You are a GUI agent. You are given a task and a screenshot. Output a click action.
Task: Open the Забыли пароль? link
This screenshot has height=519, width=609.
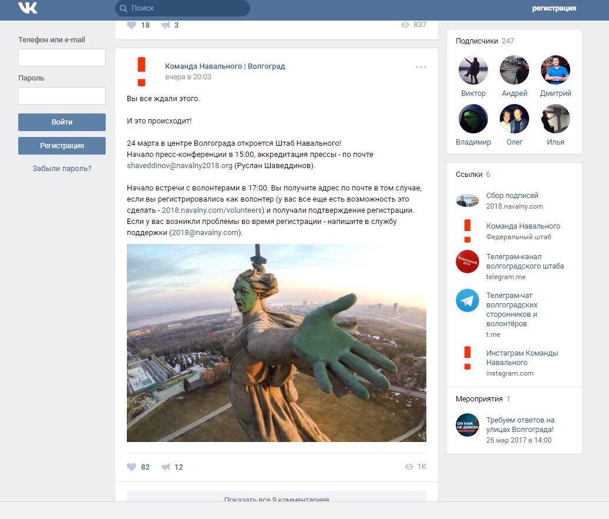(x=62, y=168)
